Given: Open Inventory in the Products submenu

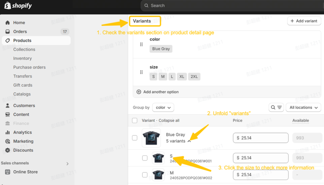Looking at the screenshot, I should click(x=23, y=58).
